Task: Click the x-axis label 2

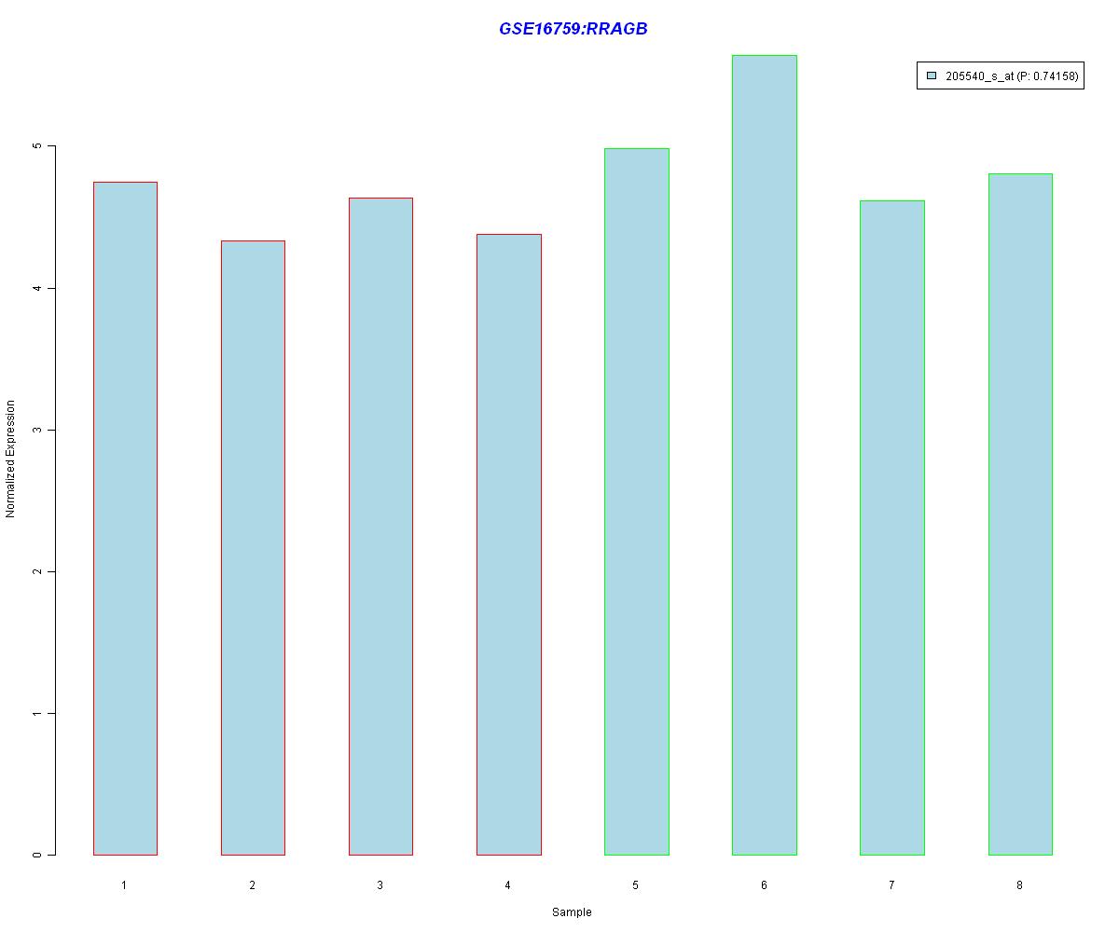Action: point(253,884)
